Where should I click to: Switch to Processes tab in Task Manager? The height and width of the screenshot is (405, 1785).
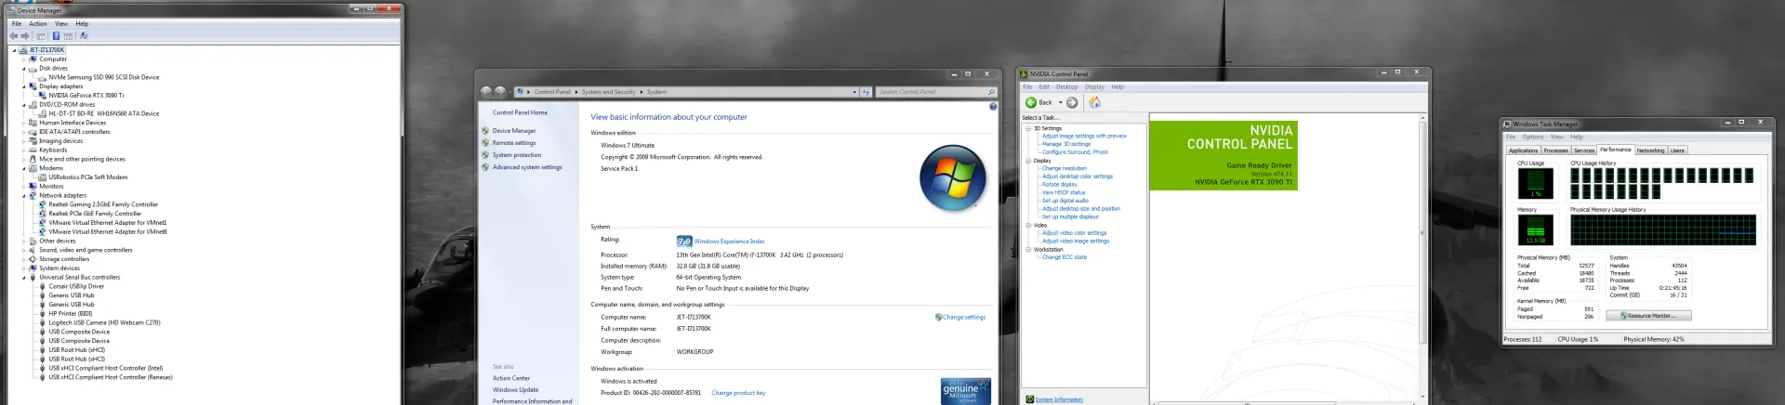[x=1556, y=150]
